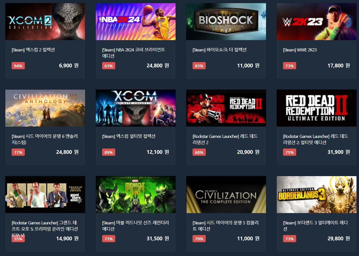Click the 29,800 원 price for Borderlands 3

pos(339,239)
